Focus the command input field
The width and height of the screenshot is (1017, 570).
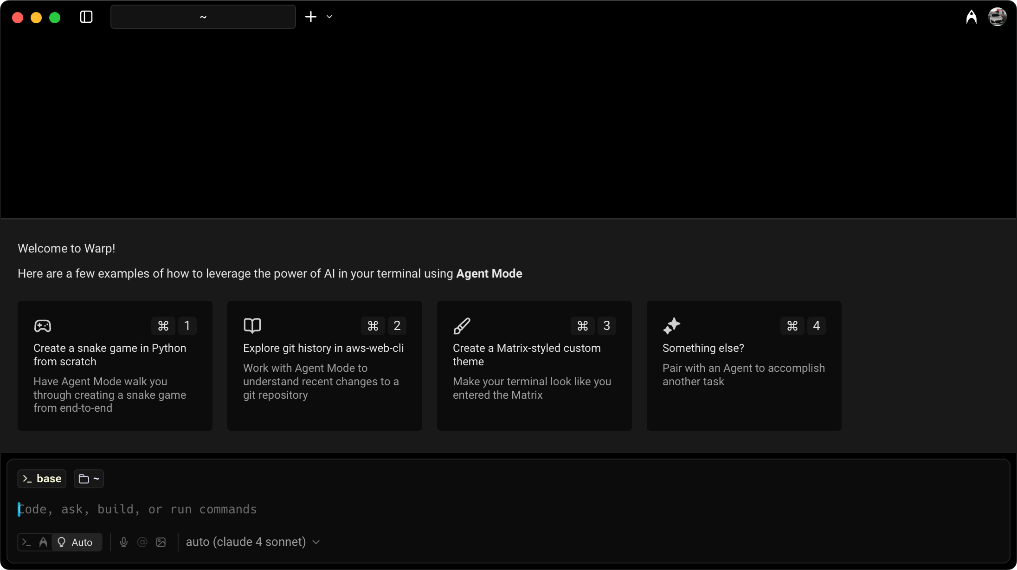tap(508, 510)
